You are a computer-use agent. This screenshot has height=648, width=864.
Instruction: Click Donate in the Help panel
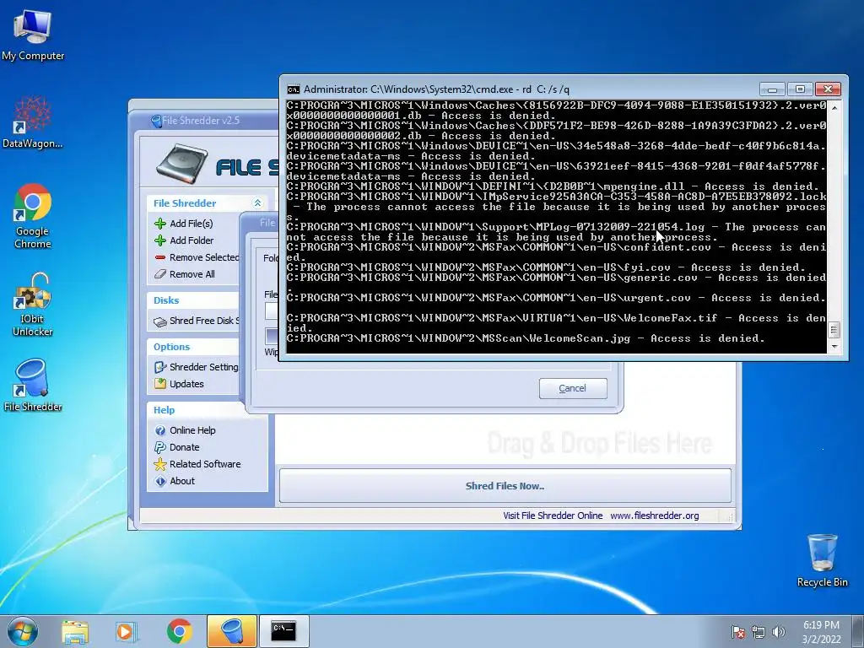[x=177, y=447]
